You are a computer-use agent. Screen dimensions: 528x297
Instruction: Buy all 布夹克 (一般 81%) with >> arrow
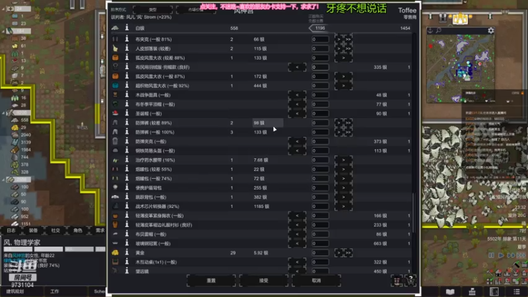[x=348, y=39]
